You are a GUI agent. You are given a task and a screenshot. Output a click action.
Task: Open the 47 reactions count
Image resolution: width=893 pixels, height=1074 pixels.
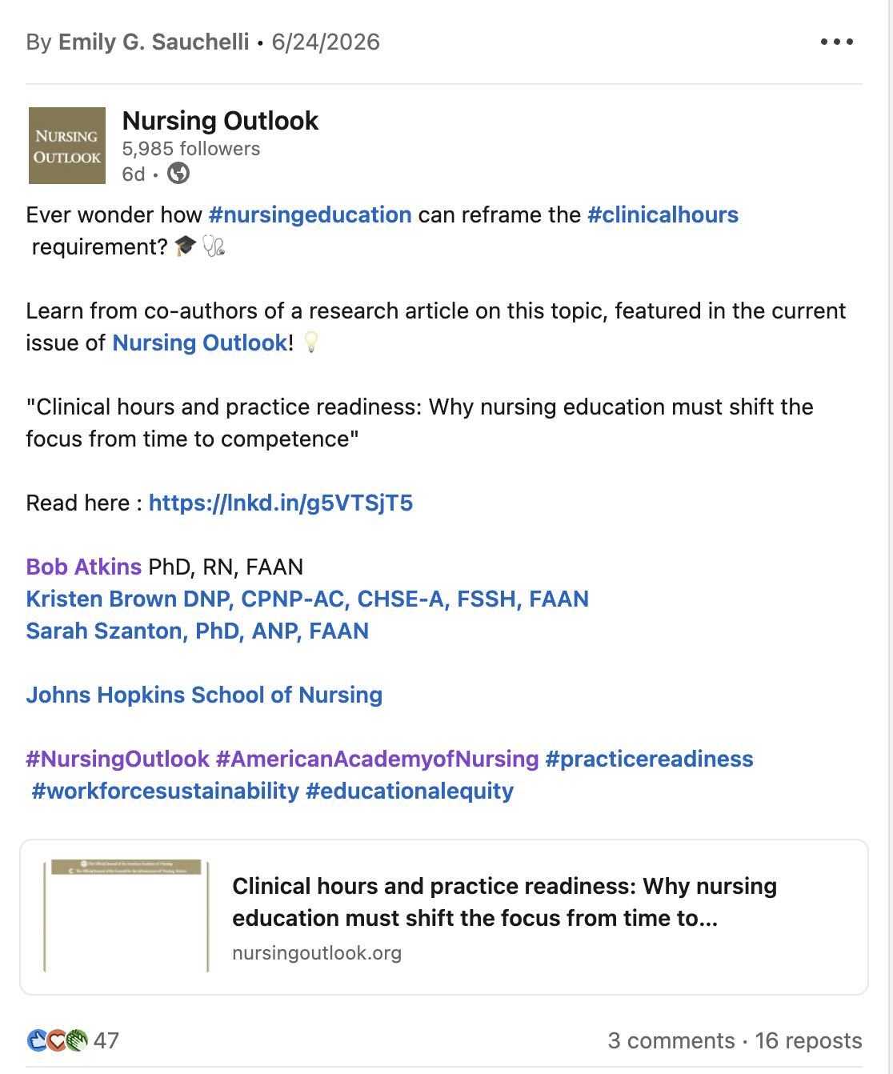[x=106, y=1040]
